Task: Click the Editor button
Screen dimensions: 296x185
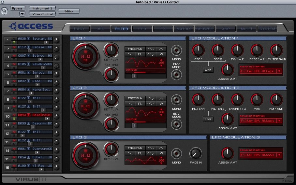Action: click(x=69, y=11)
